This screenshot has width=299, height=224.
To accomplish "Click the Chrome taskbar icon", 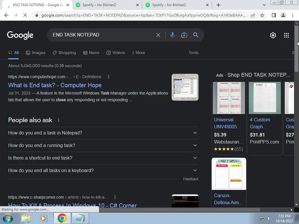I will [x=62, y=218].
